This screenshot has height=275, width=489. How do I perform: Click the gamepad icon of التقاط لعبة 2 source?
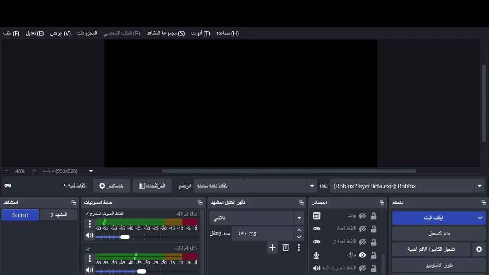[x=316, y=242]
